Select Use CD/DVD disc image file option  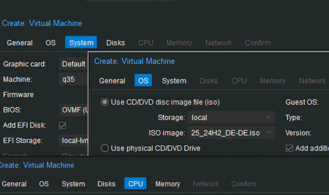pos(104,102)
